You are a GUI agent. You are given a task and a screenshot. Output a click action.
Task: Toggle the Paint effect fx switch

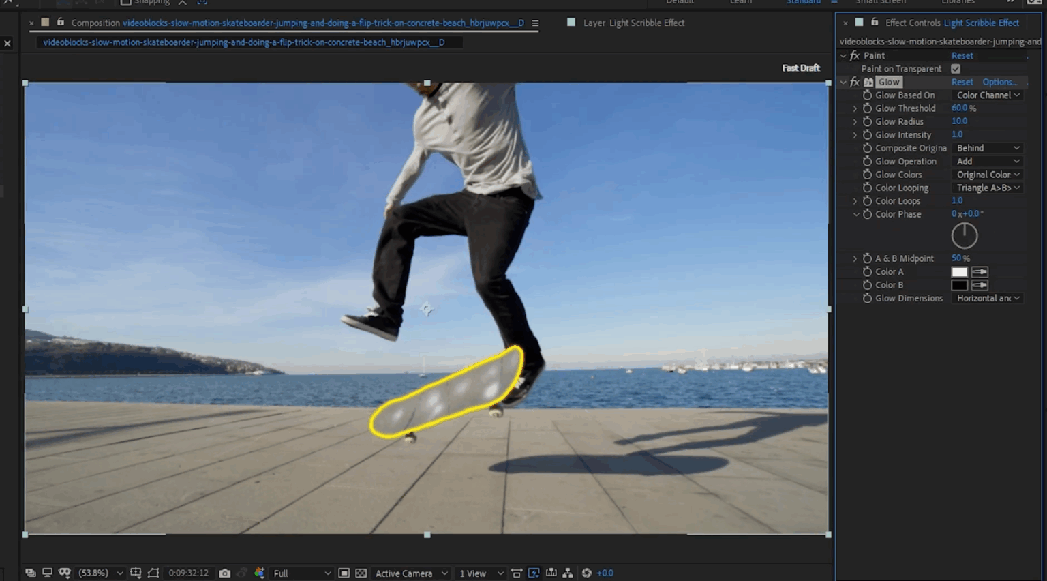click(x=855, y=56)
